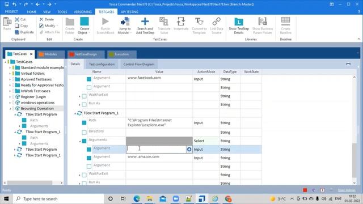
Task: Click the Duplicate icon
Action: 17,32
